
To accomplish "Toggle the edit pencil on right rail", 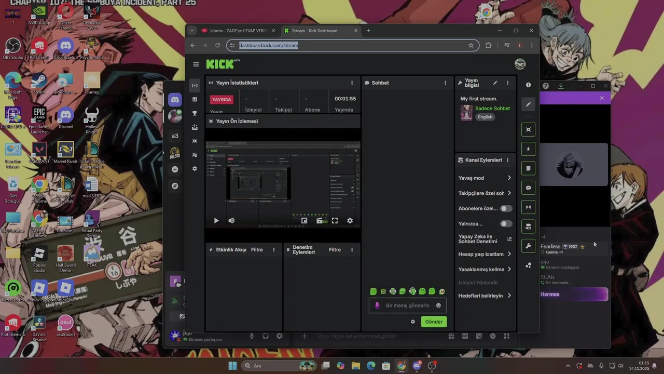I will (x=528, y=104).
